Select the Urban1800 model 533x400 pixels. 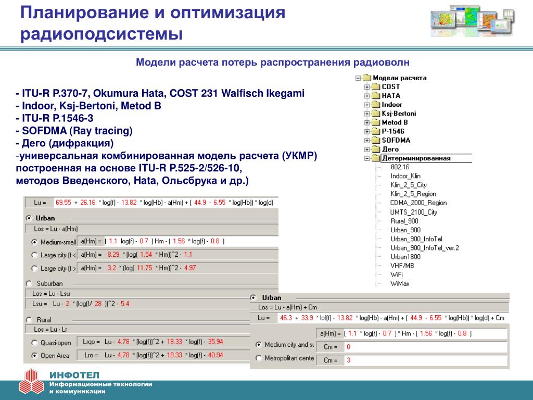pyautogui.click(x=405, y=257)
